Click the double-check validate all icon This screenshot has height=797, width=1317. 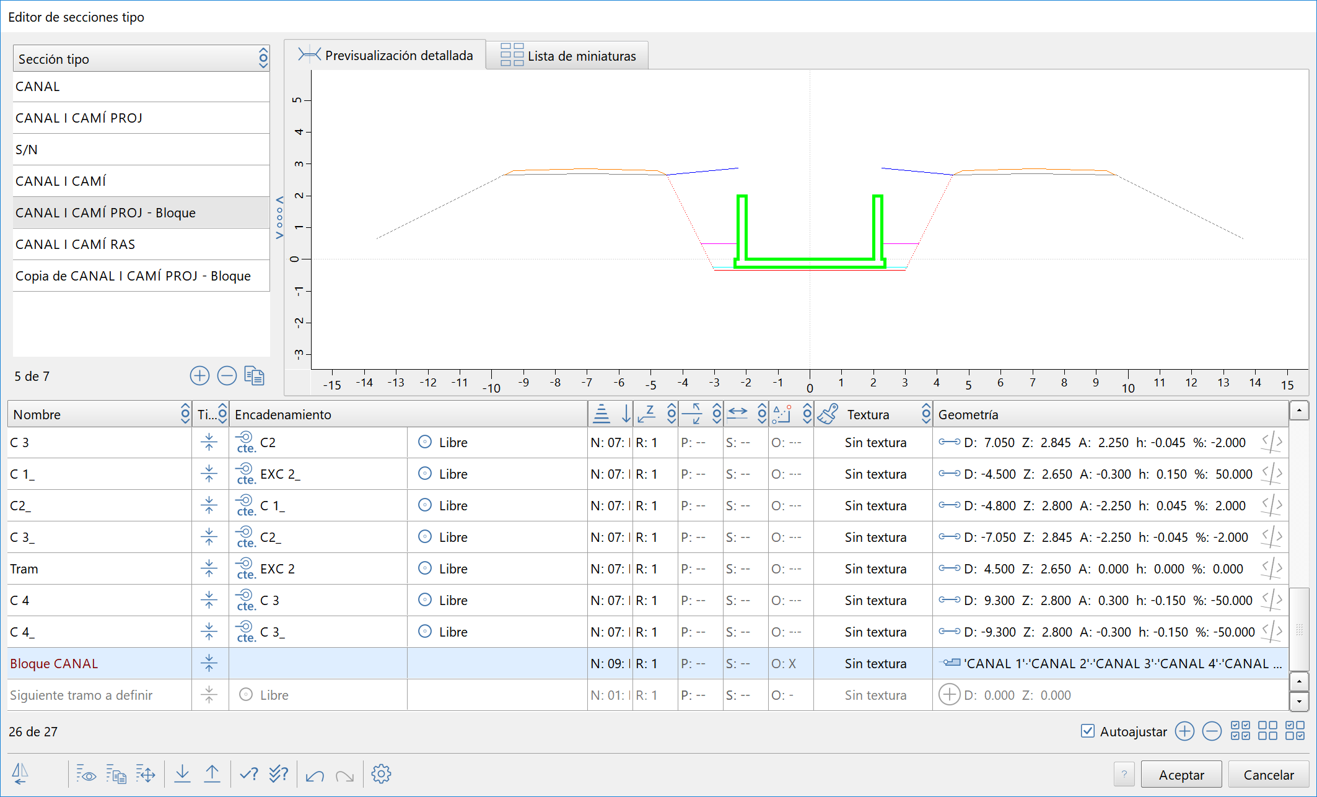[x=278, y=773]
